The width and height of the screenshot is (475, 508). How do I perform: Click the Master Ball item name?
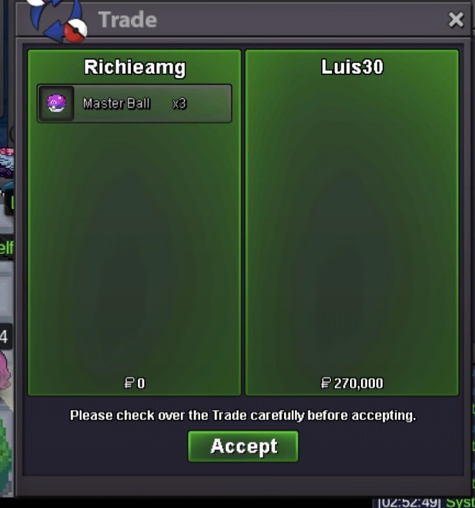click(116, 103)
